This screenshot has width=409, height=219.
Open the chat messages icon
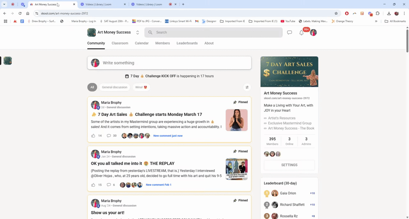(289, 33)
